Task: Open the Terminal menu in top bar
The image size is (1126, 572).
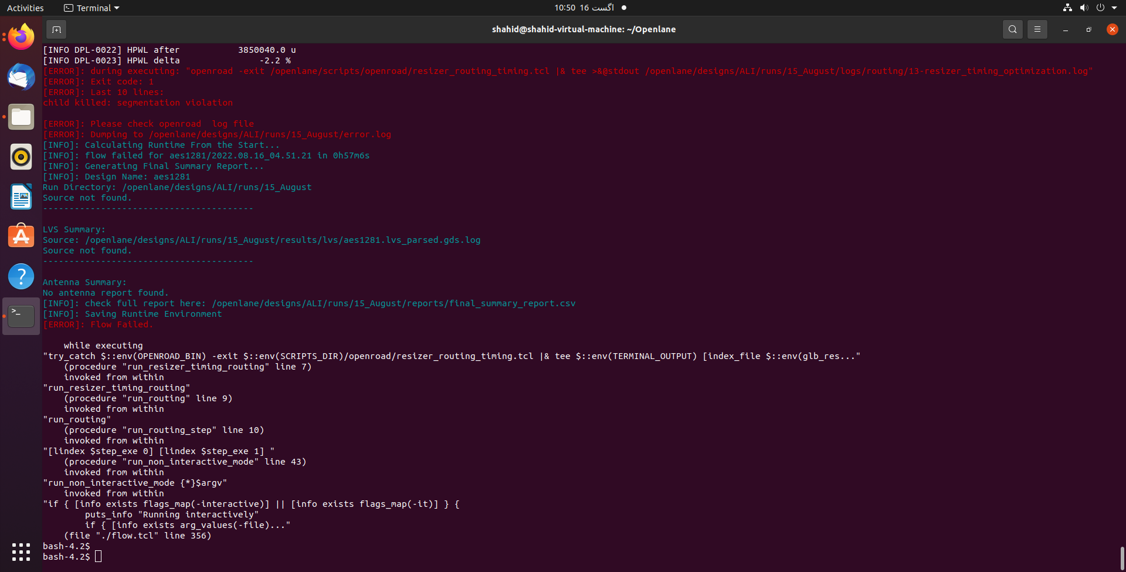Action: (91, 8)
